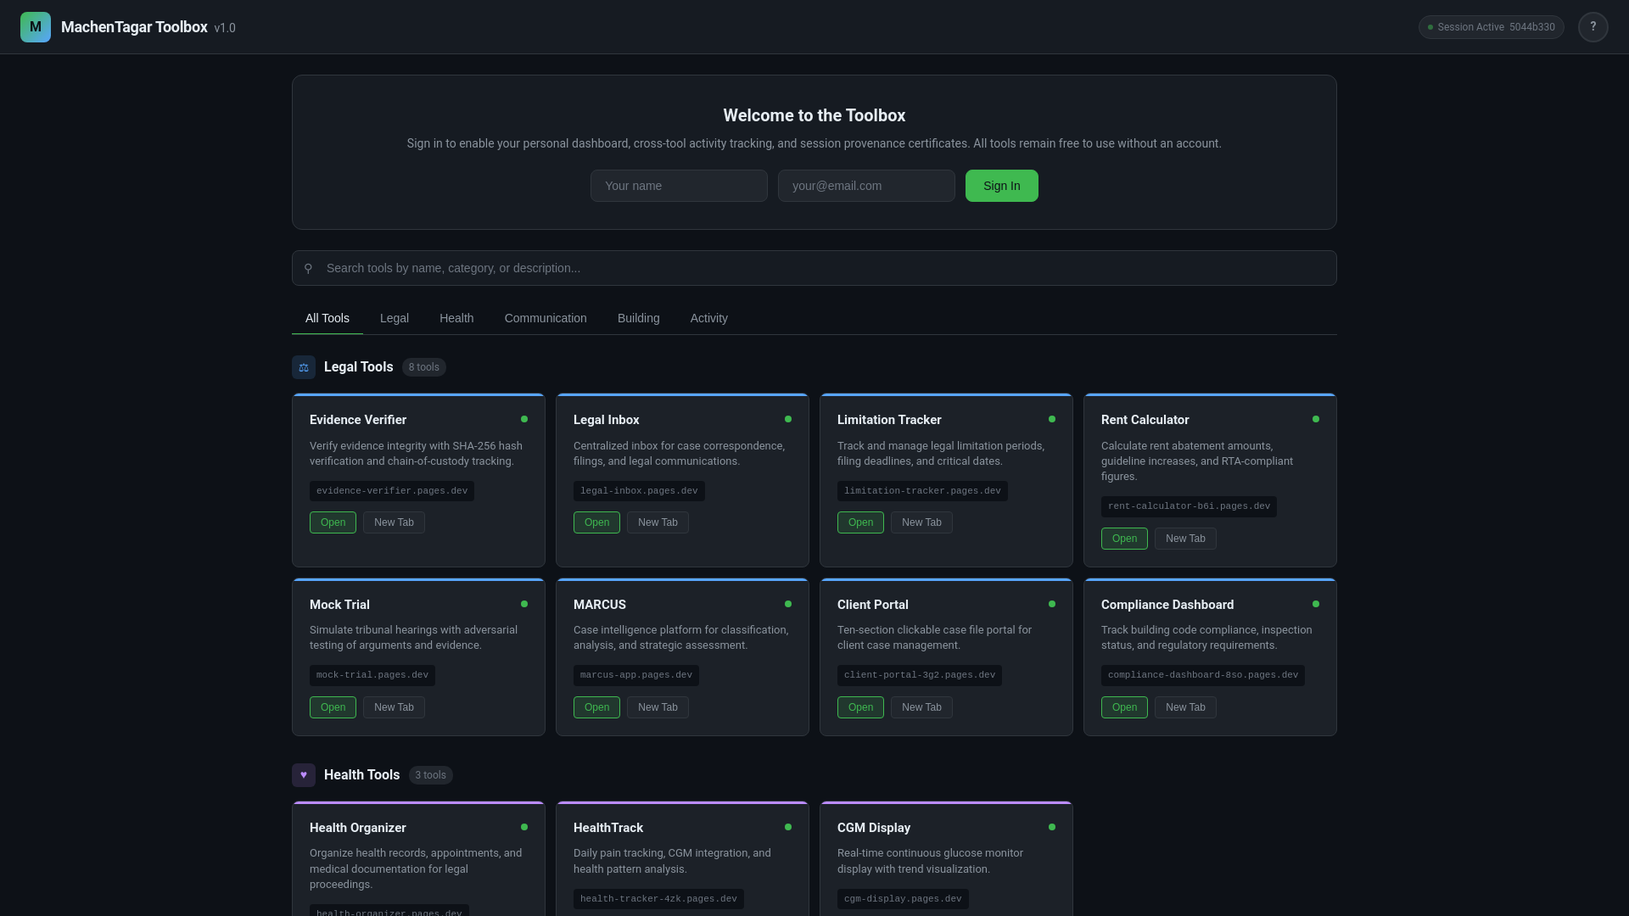Click CGM Display green status dot

coord(1052,827)
